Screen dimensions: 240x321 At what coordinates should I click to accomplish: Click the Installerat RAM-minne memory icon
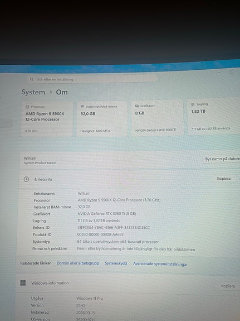click(82, 107)
